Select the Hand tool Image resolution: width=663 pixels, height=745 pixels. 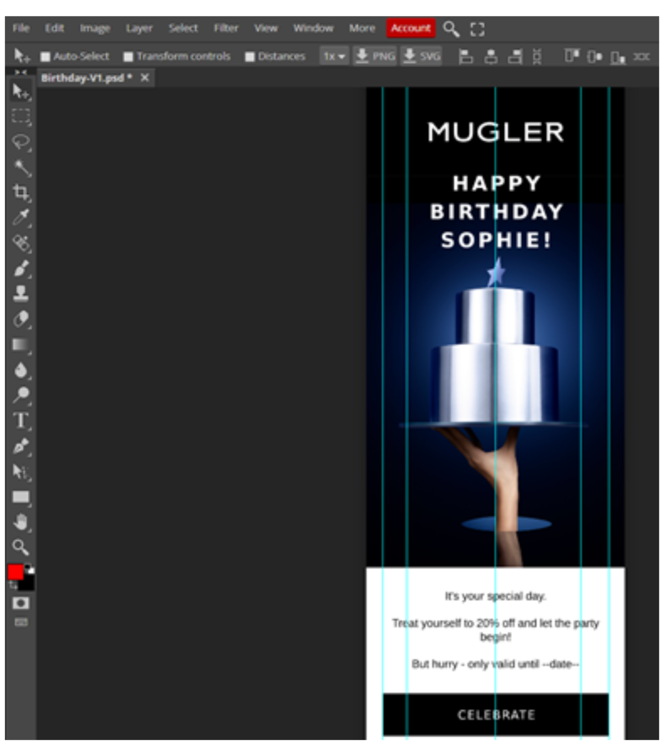[21, 522]
